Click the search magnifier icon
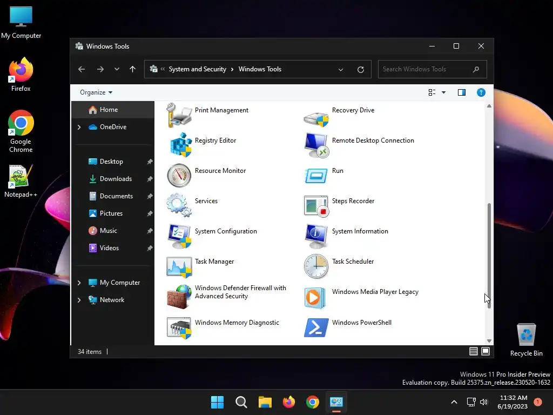This screenshot has width=553, height=415. tap(476, 69)
